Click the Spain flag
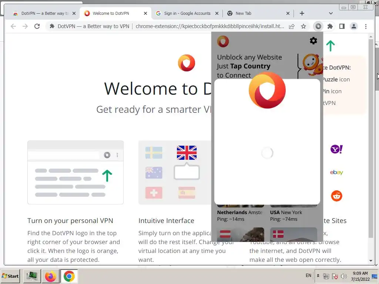 187,193
